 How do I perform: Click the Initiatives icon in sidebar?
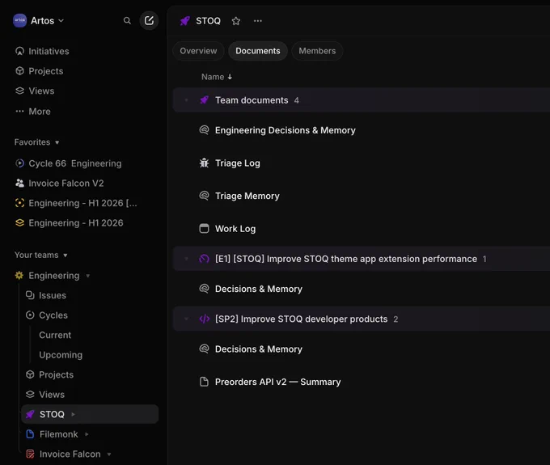pyautogui.click(x=19, y=51)
